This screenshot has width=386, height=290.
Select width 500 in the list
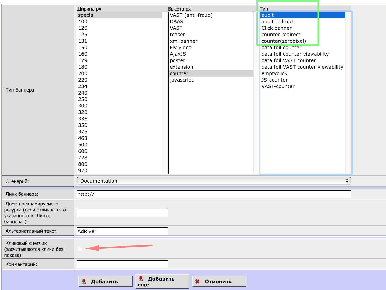(x=119, y=145)
